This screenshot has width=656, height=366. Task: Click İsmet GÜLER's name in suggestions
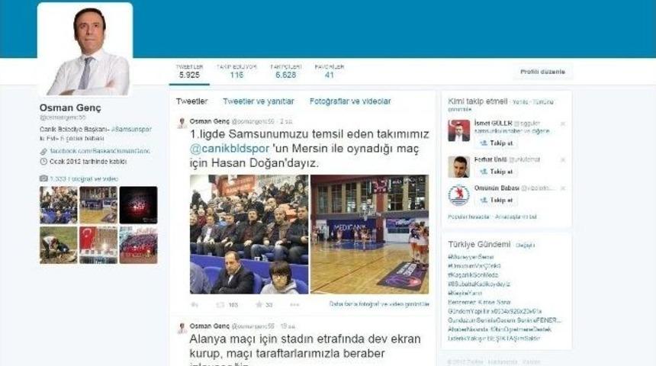click(494, 124)
